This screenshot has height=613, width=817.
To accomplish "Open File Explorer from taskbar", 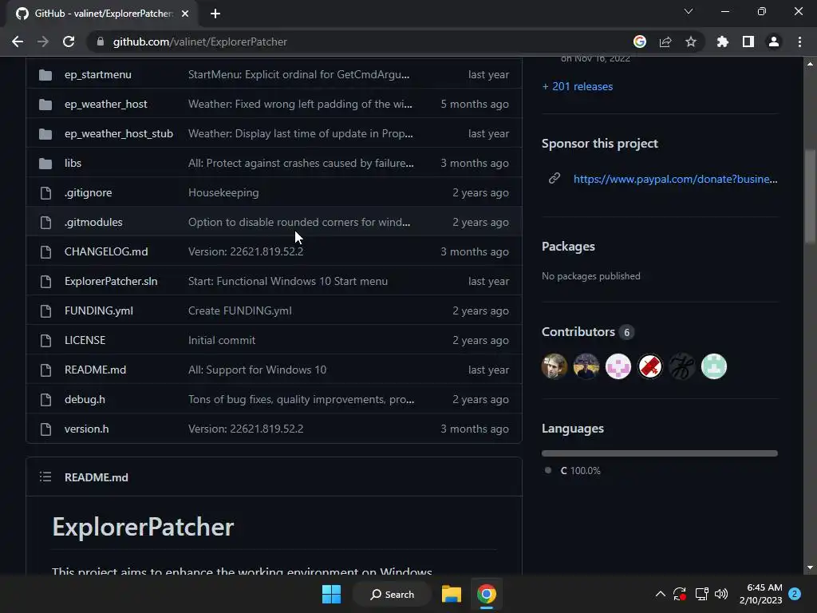I will click(x=452, y=594).
